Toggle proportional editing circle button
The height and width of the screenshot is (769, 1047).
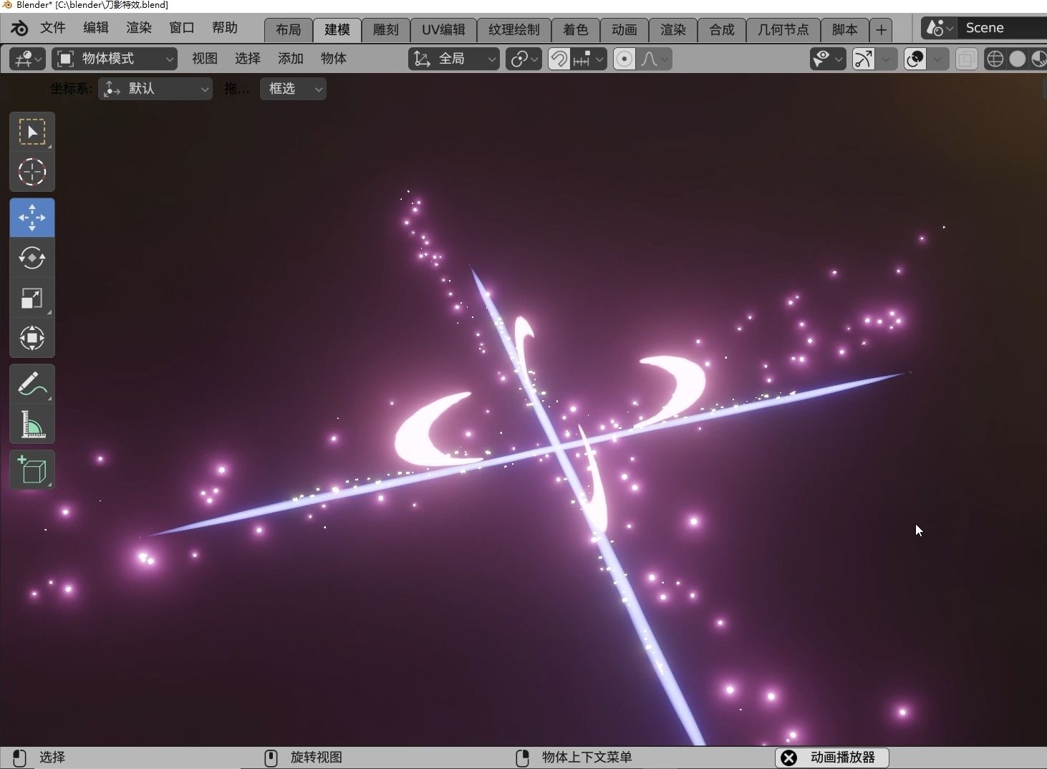point(624,59)
